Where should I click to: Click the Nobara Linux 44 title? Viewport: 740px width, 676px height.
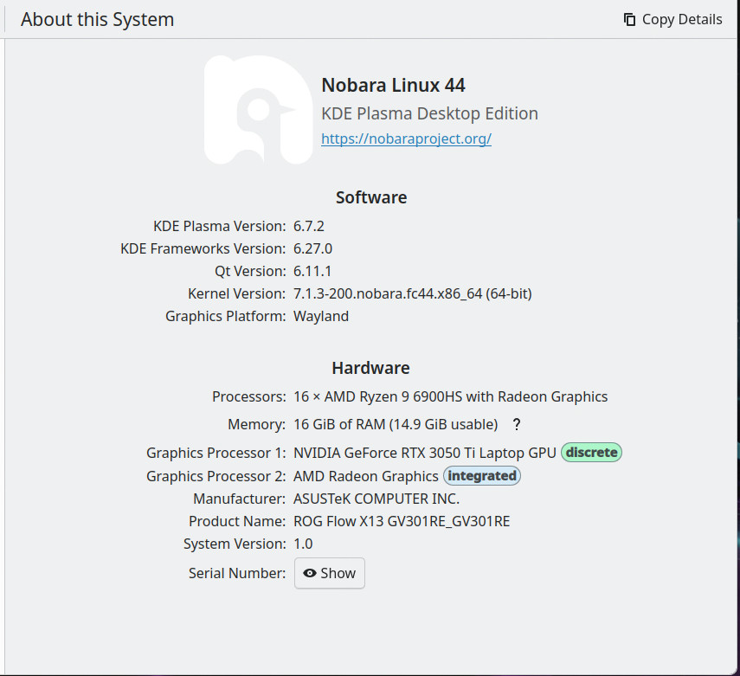tap(393, 86)
